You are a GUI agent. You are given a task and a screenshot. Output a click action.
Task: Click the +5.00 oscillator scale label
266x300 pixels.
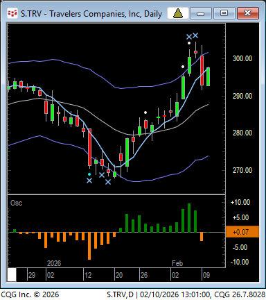point(240,217)
